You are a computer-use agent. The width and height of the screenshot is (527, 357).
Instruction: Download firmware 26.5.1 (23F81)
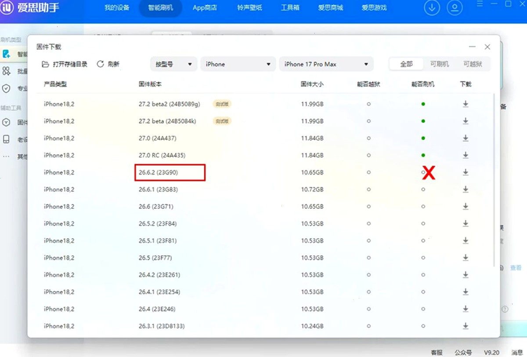click(x=466, y=240)
